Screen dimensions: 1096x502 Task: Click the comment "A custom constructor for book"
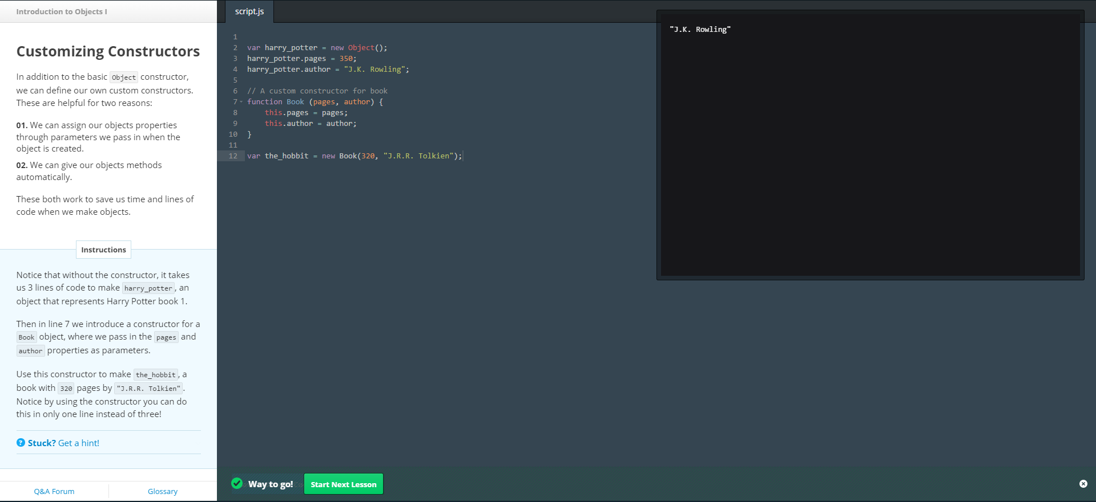317,91
